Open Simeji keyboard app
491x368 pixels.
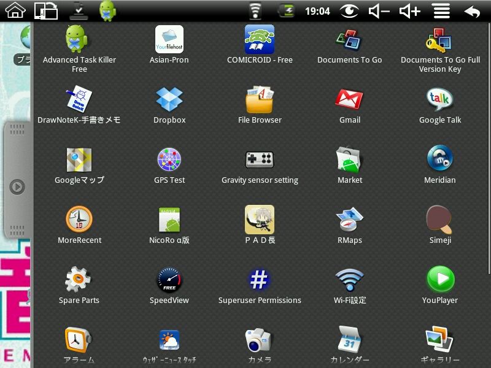(440, 225)
